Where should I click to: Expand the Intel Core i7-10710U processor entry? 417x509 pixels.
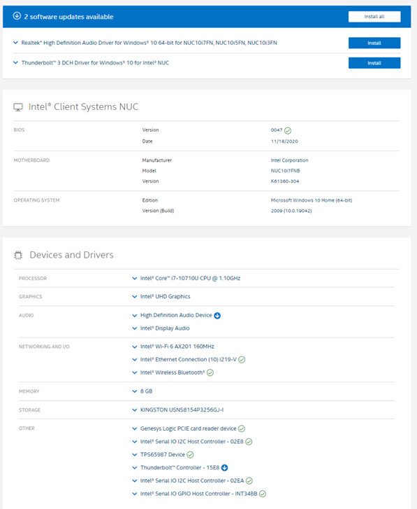pyautogui.click(x=135, y=278)
